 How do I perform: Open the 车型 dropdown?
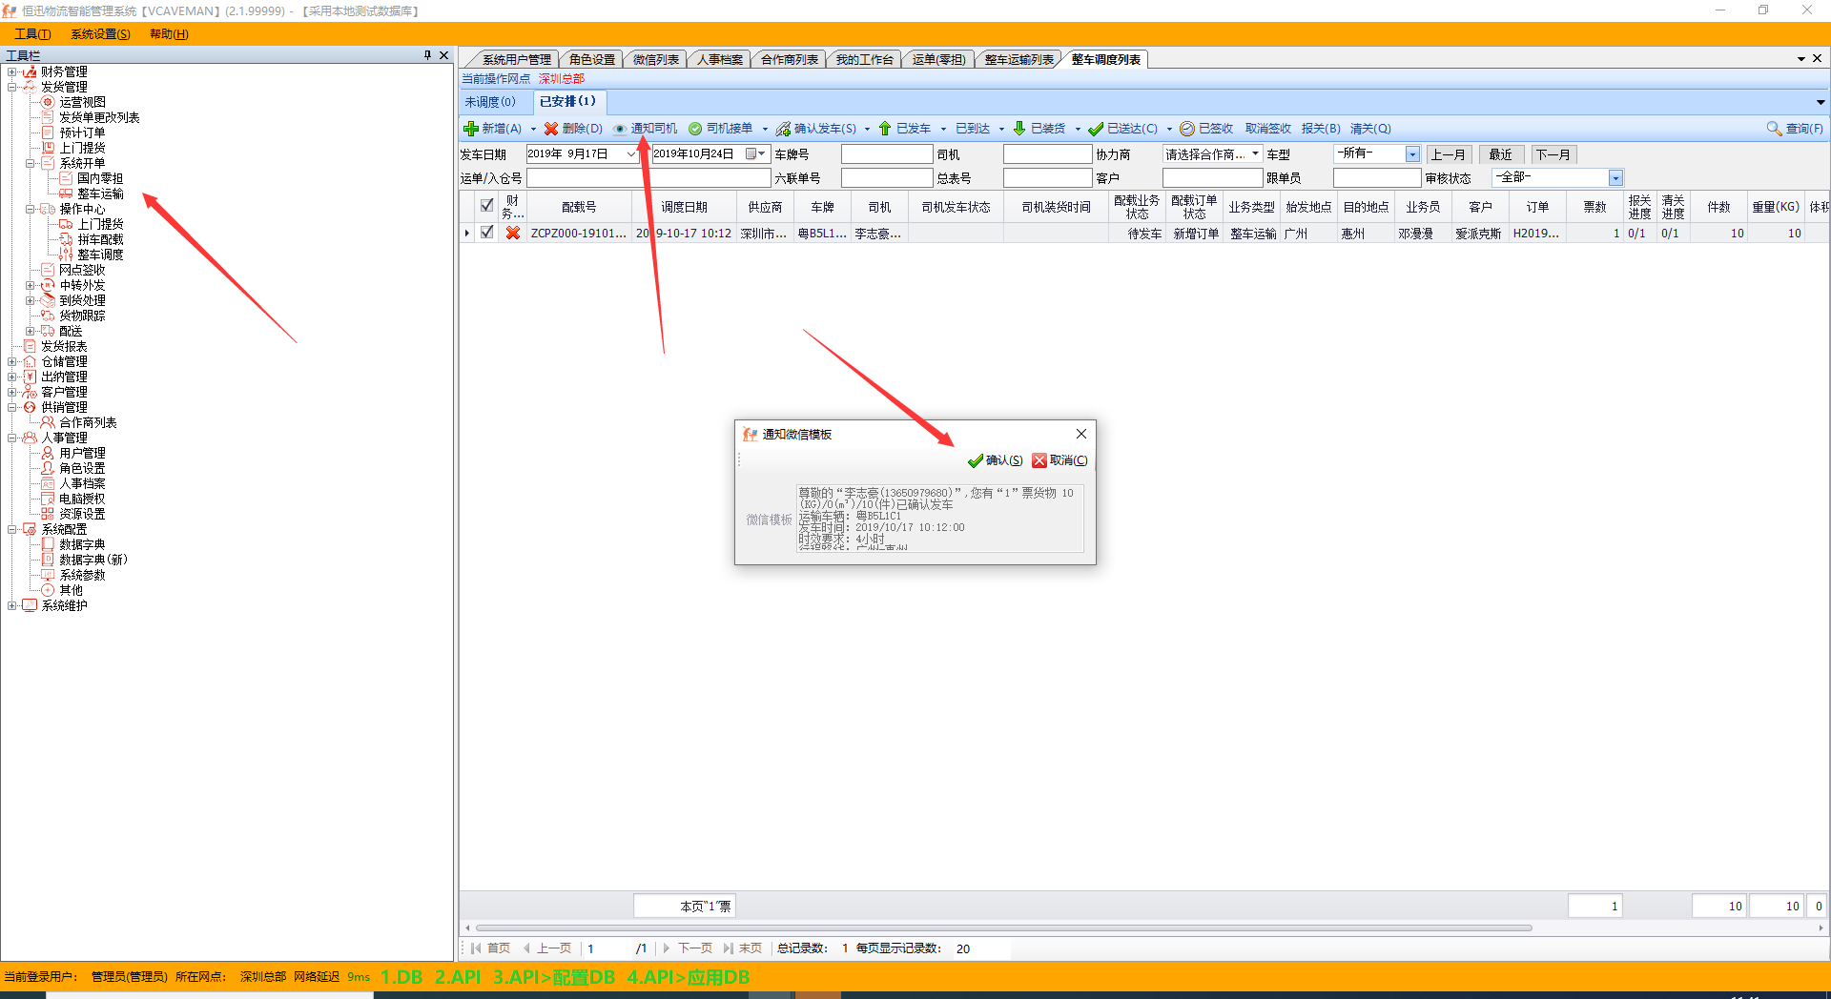coord(1412,154)
